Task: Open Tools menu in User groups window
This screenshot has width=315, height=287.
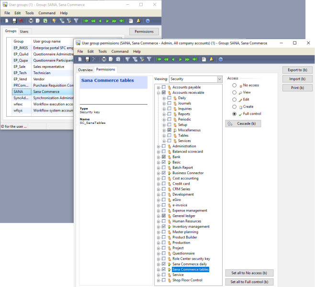Action: (30, 13)
